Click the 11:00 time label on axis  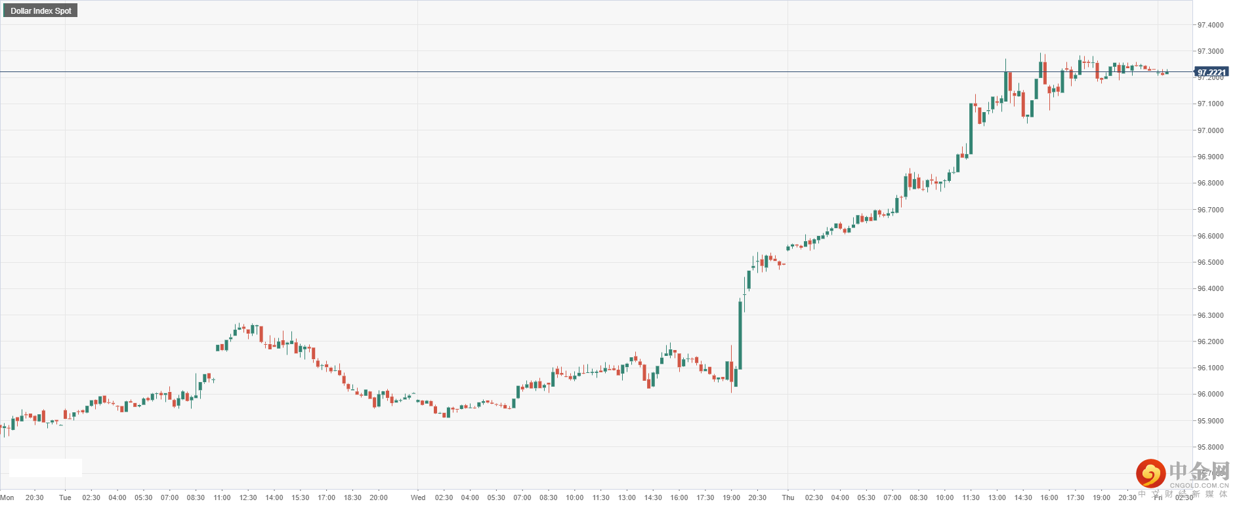[222, 497]
